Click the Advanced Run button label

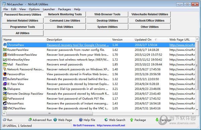tap(42, 120)
